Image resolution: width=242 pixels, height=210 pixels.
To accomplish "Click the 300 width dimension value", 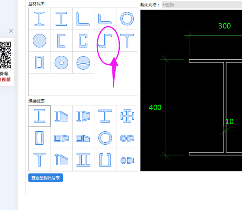I will pyautogui.click(x=224, y=26).
